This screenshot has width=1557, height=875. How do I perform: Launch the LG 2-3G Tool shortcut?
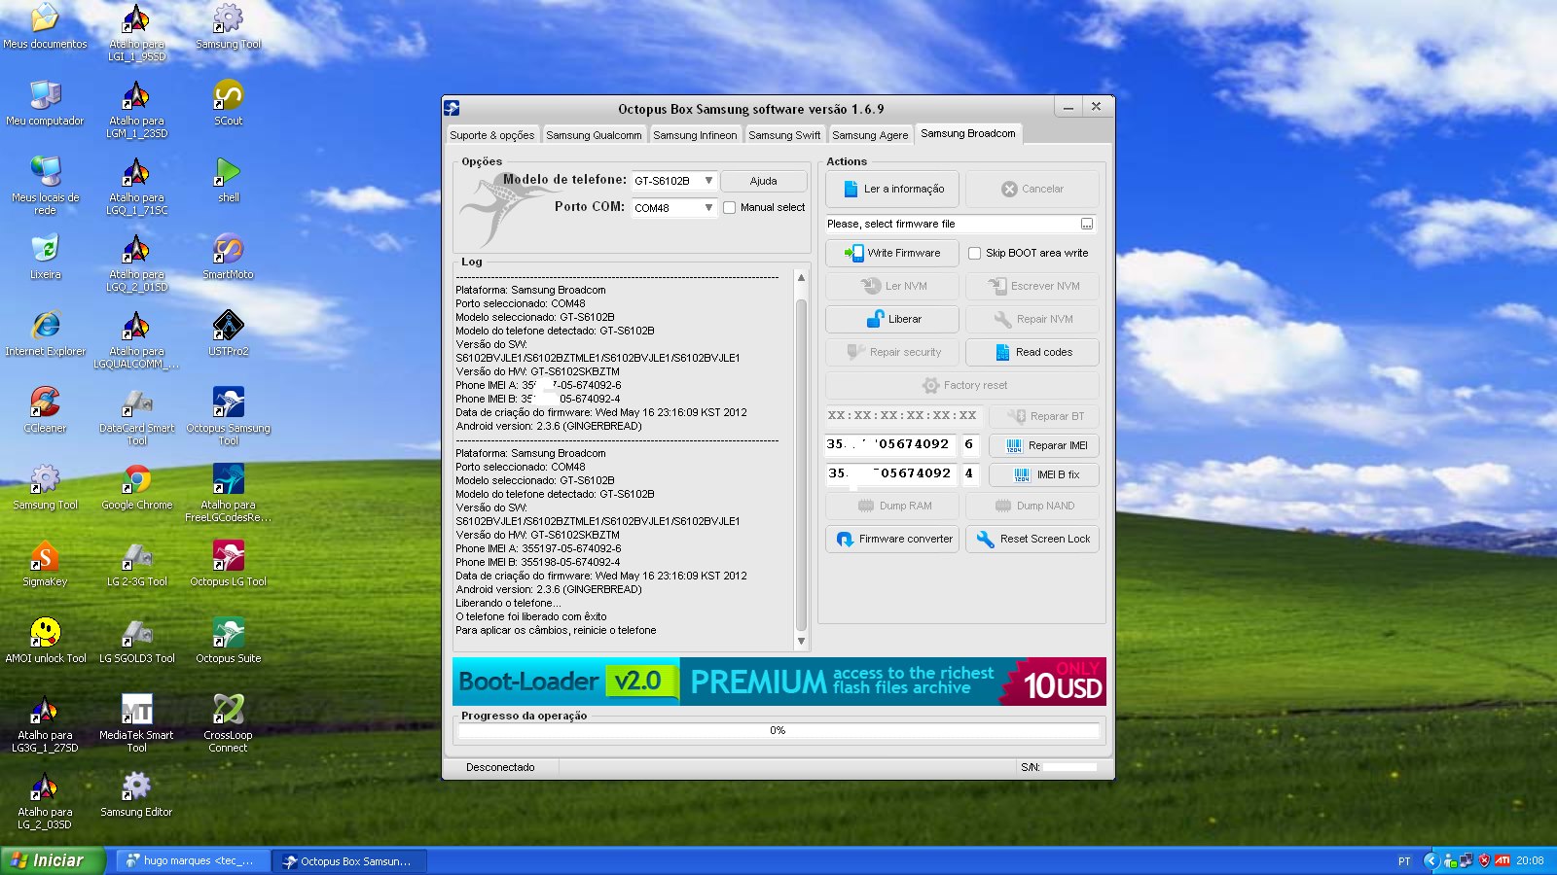[x=137, y=563]
